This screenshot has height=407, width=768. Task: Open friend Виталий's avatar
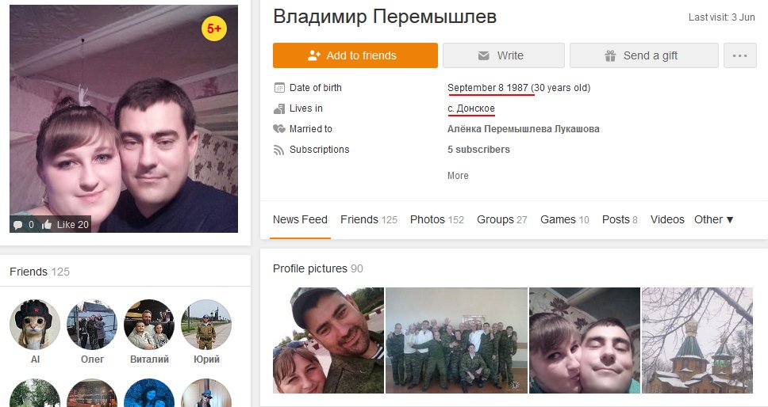pyautogui.click(x=149, y=325)
